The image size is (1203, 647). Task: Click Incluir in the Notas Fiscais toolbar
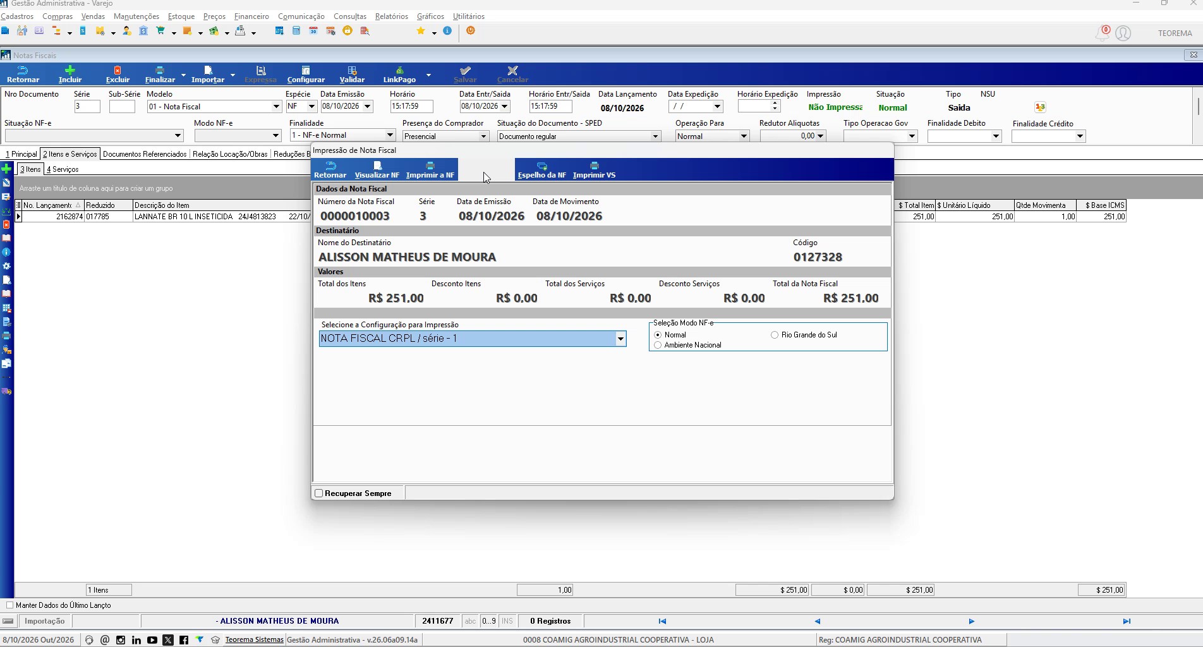(x=70, y=74)
